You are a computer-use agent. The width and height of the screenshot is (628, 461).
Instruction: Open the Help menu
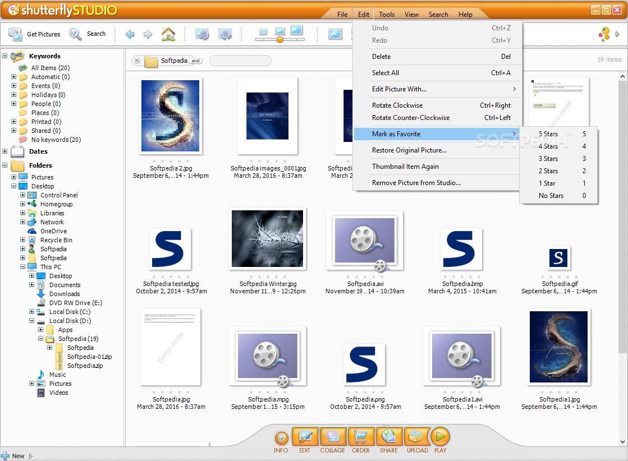pyautogui.click(x=465, y=15)
